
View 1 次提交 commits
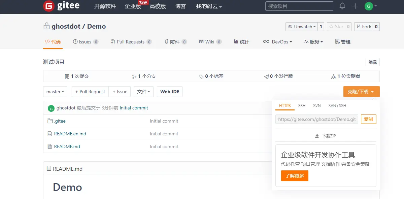[x=77, y=76]
